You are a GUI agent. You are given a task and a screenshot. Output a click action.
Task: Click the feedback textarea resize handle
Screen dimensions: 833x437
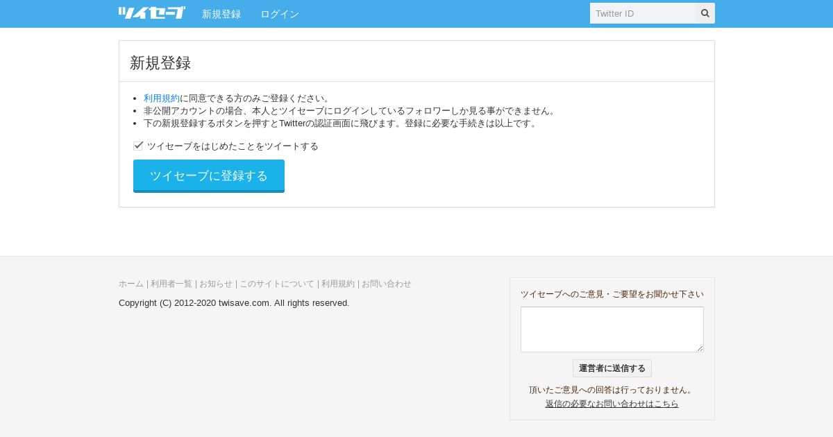[x=700, y=348]
